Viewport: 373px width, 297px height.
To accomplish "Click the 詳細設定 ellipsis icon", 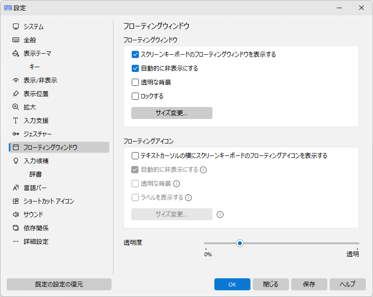I will 16,241.
